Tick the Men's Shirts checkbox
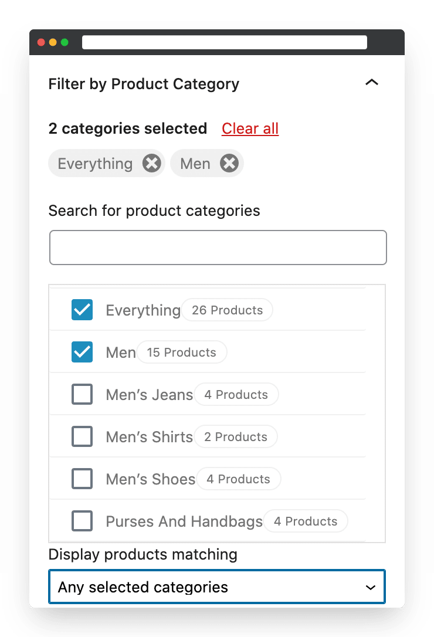 coord(82,437)
